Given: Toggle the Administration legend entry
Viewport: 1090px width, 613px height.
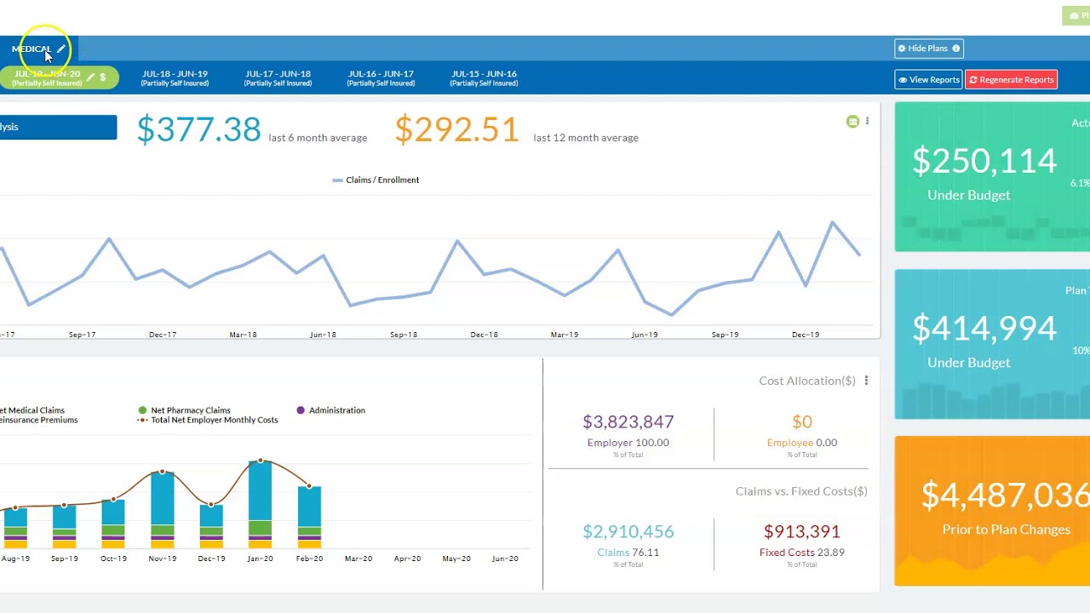Looking at the screenshot, I should [x=330, y=410].
